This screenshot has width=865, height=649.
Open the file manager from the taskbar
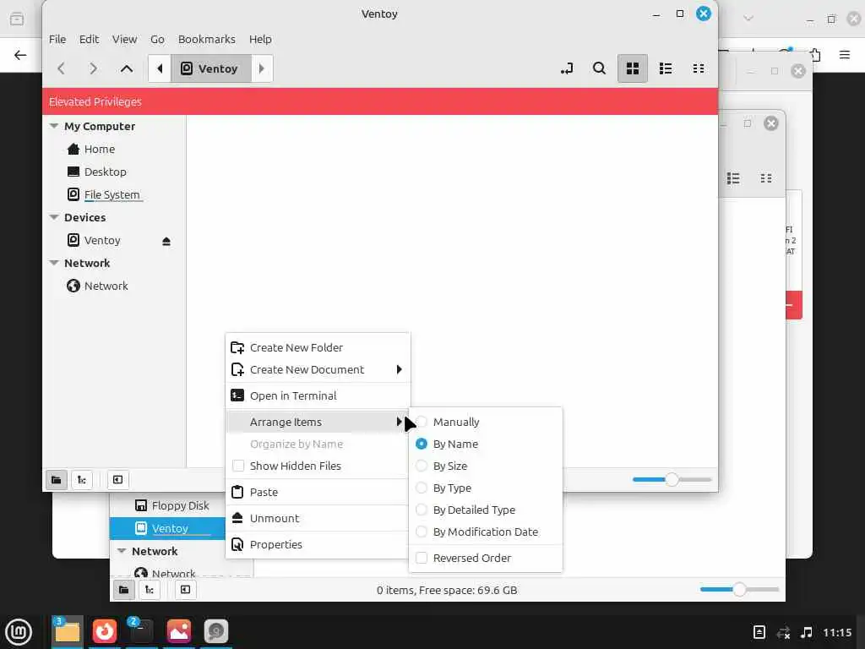click(68, 631)
